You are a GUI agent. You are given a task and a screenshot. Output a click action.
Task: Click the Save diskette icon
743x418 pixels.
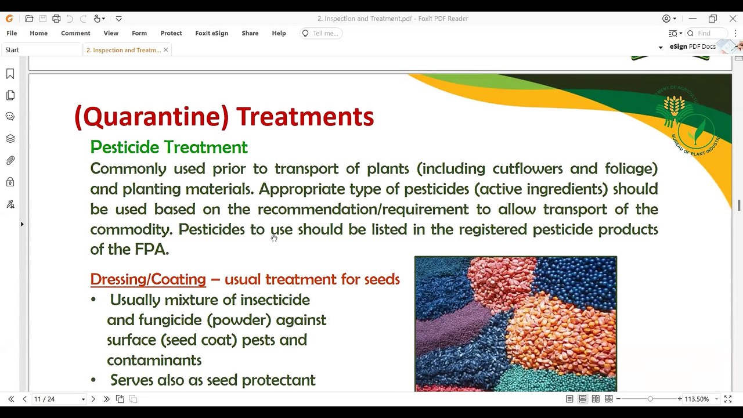[x=43, y=19]
